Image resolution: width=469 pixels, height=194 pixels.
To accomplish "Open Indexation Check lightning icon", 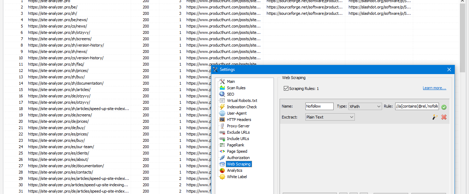I will [222, 107].
